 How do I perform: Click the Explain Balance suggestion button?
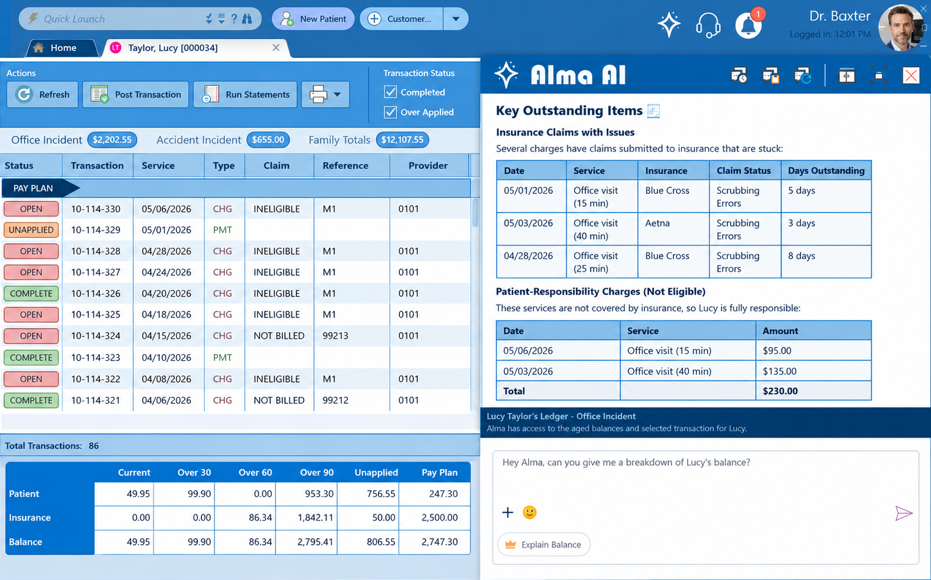(543, 545)
